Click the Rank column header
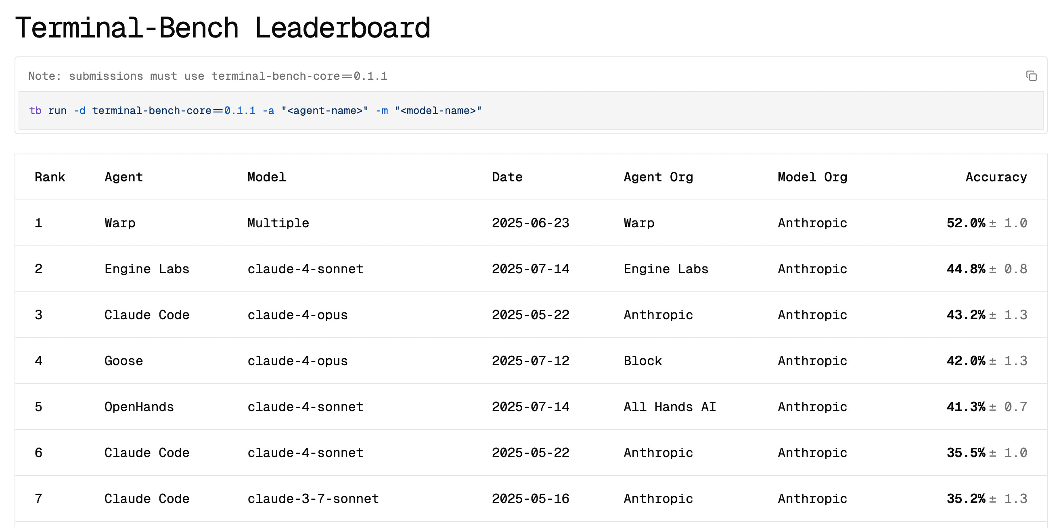Viewport: 1059px width, 528px height. click(50, 177)
